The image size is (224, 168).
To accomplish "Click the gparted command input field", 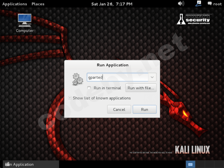I will pos(118,77).
